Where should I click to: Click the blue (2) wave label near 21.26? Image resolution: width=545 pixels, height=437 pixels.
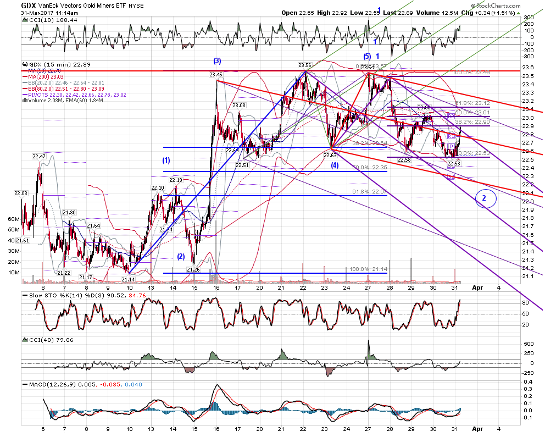pyautogui.click(x=181, y=257)
